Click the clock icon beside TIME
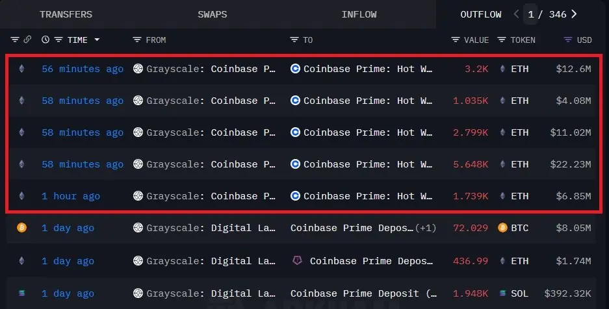This screenshot has height=309, width=609. (45, 40)
